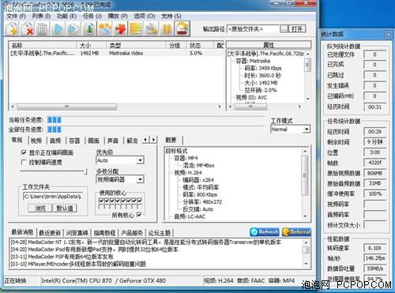Uncheck the last core checkbox under 使用的核心
Viewport: 395px width, 293px height.
140,201
